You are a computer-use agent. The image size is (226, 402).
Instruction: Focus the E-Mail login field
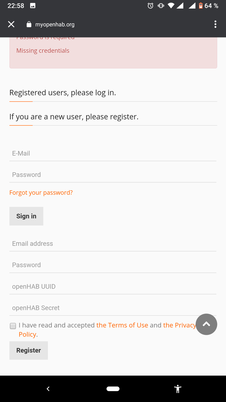pyautogui.click(x=113, y=154)
